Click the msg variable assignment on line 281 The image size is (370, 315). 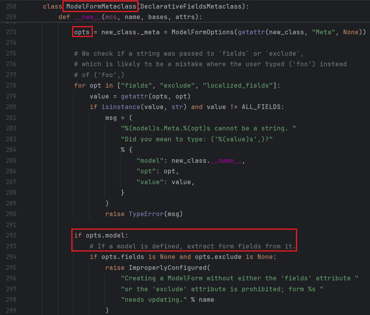click(111, 117)
